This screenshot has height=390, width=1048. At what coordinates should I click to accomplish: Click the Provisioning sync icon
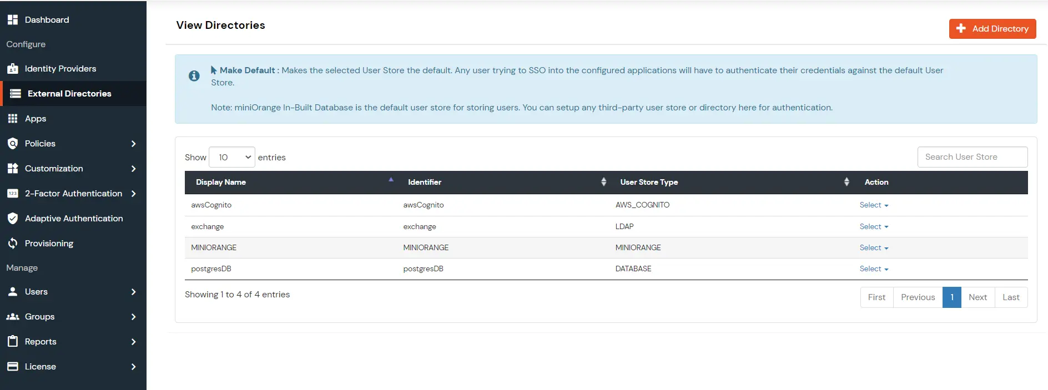pos(13,244)
